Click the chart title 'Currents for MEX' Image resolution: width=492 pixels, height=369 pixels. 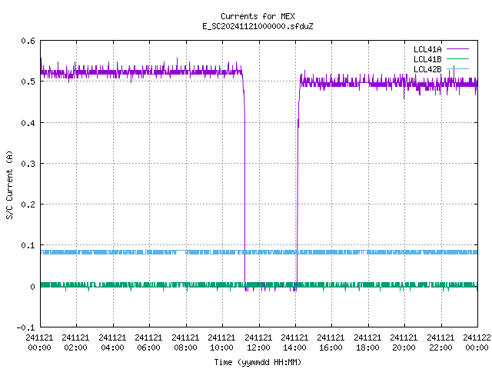[x=258, y=16]
